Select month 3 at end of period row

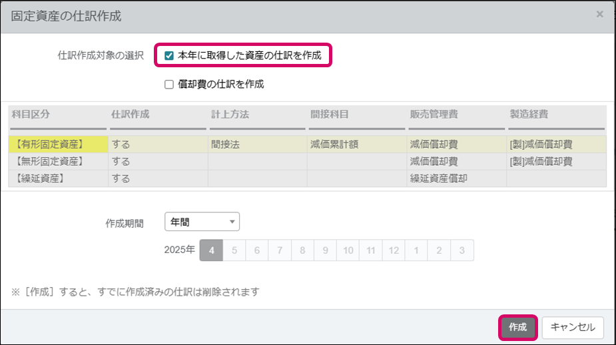[462, 250]
